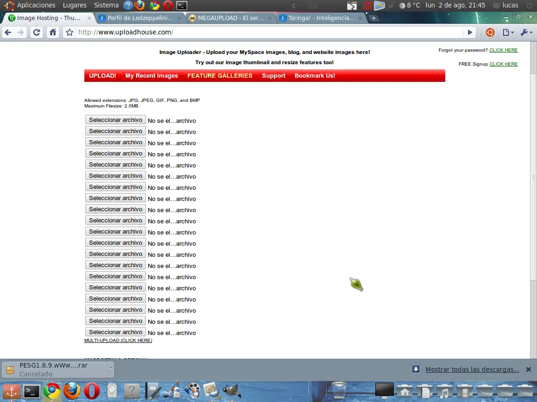Click CLICK HERE next to Forgot your password

coord(503,50)
